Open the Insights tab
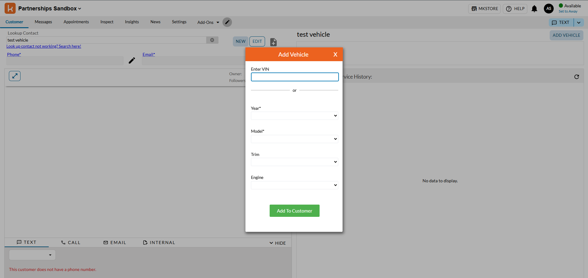The width and height of the screenshot is (588, 278). tap(132, 22)
